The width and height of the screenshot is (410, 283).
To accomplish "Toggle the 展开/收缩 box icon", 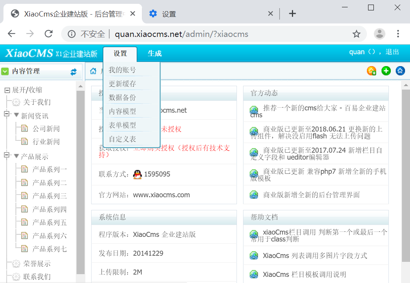I will [x=7, y=90].
